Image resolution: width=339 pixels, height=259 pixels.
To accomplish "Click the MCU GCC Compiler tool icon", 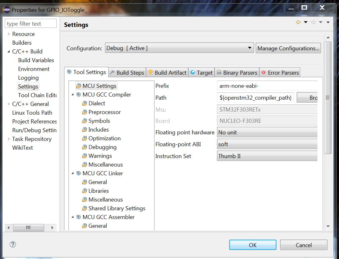I will pyautogui.click(x=79, y=95).
